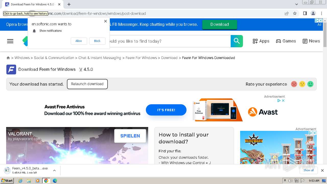Open the Chrome profile avatar
Viewport: 327px width, 184px height.
click(313, 14)
